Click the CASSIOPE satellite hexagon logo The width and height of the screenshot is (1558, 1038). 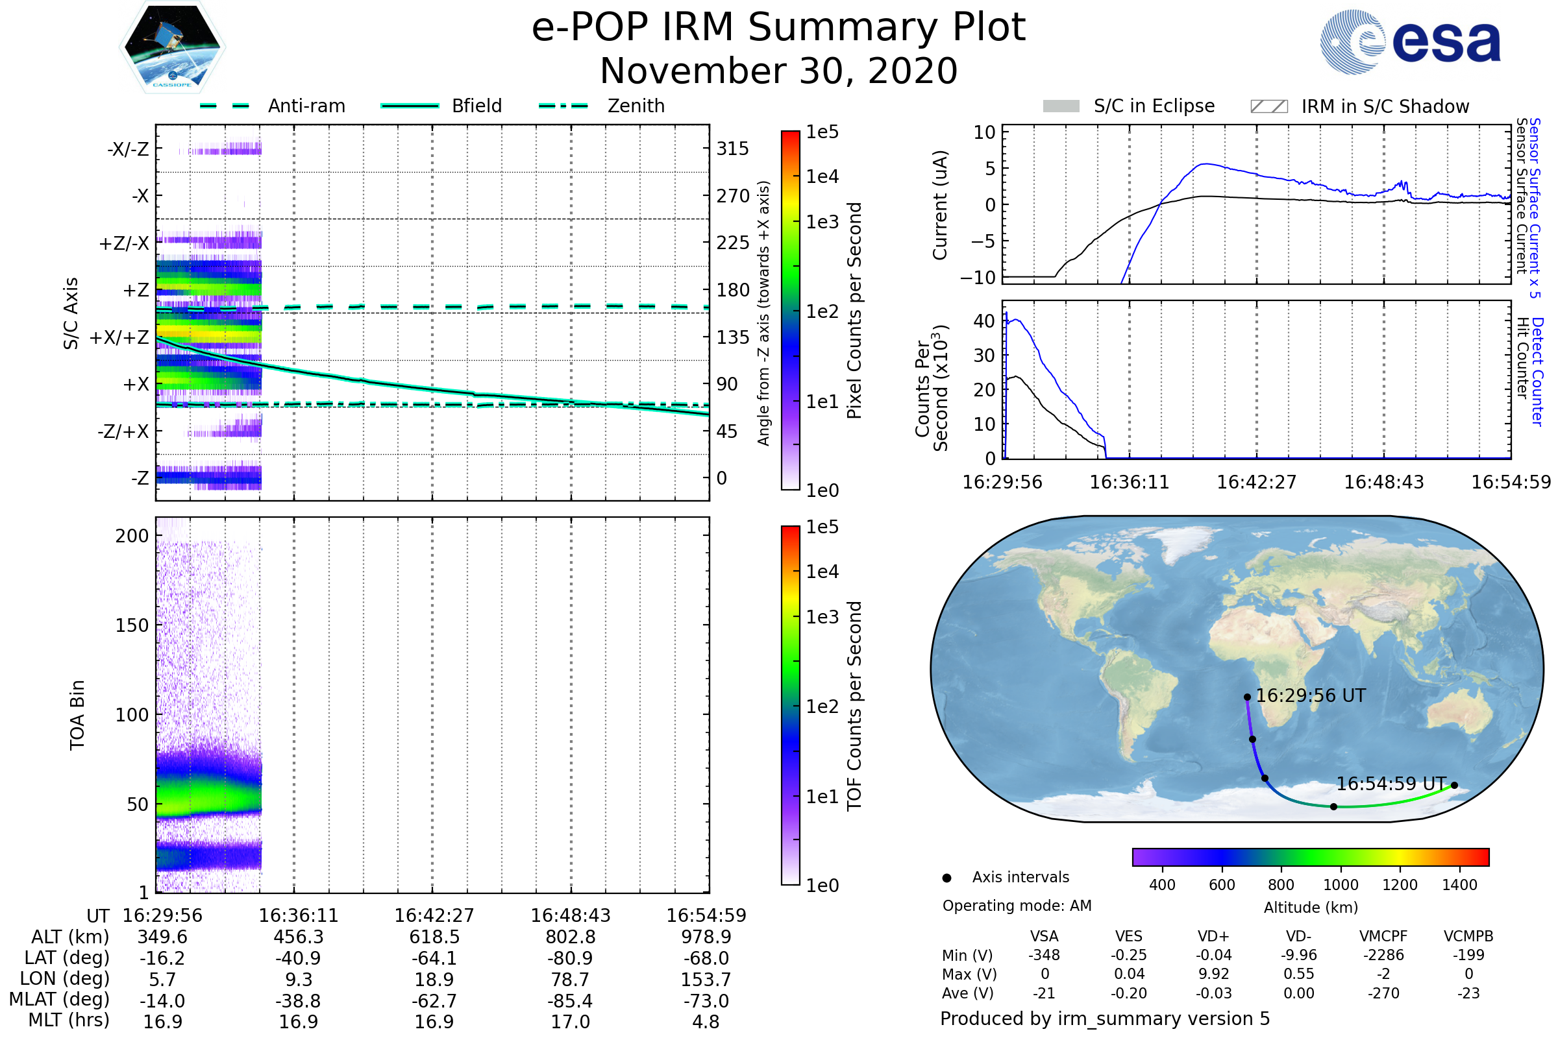[172, 47]
